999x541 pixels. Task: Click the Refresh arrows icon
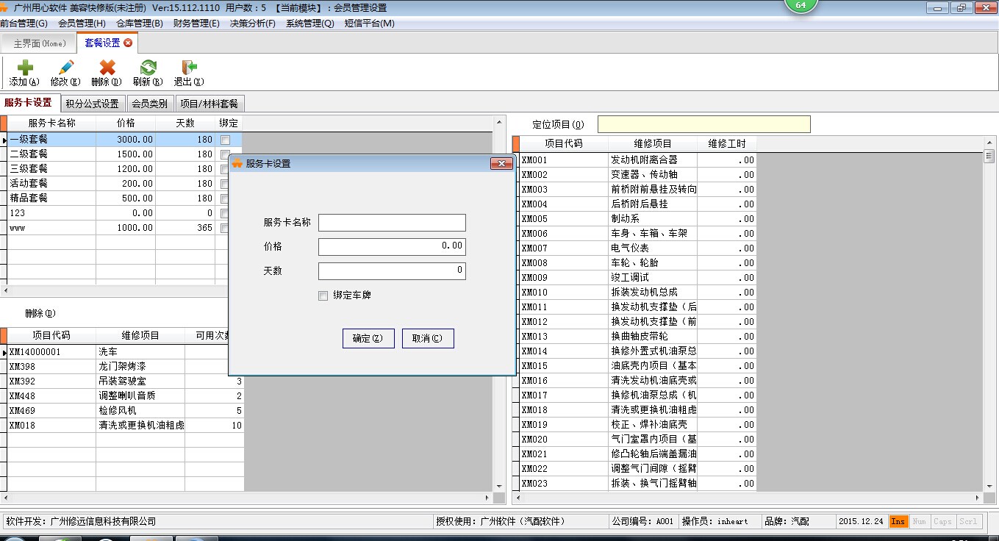(148, 68)
